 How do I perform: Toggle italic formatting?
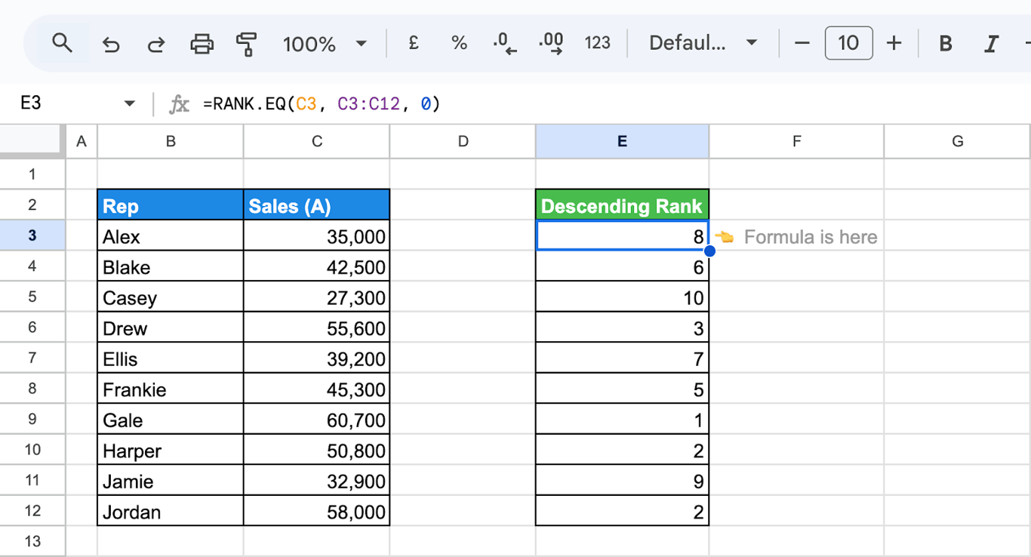point(992,44)
